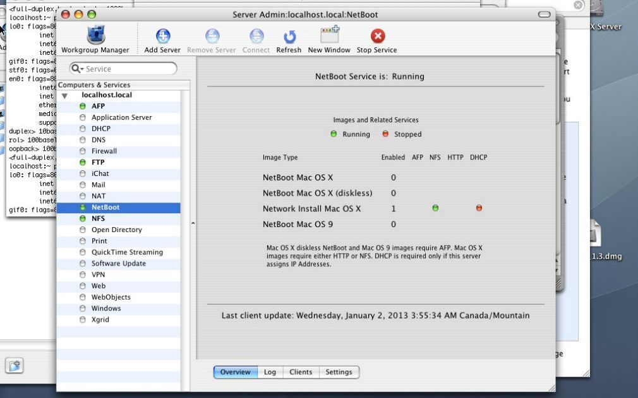Click the Last client update text
638x398 pixels.
pos(376,315)
